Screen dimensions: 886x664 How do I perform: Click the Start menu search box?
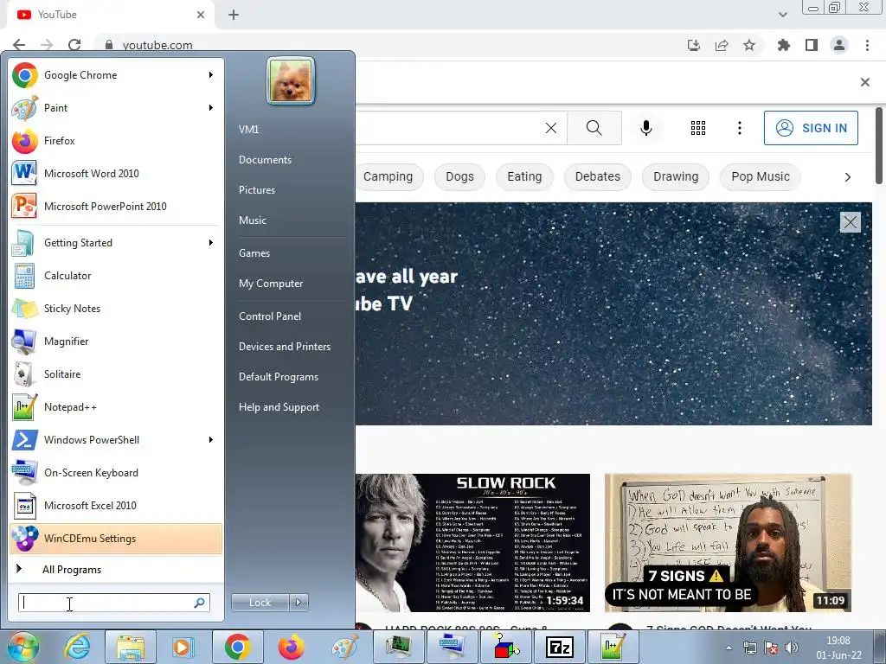(x=113, y=603)
